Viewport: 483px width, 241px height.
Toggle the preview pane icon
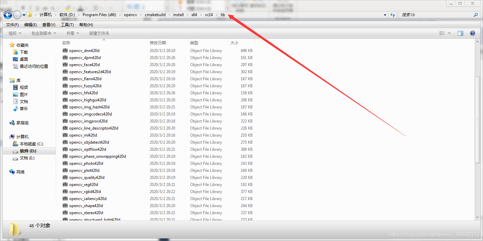(460, 33)
